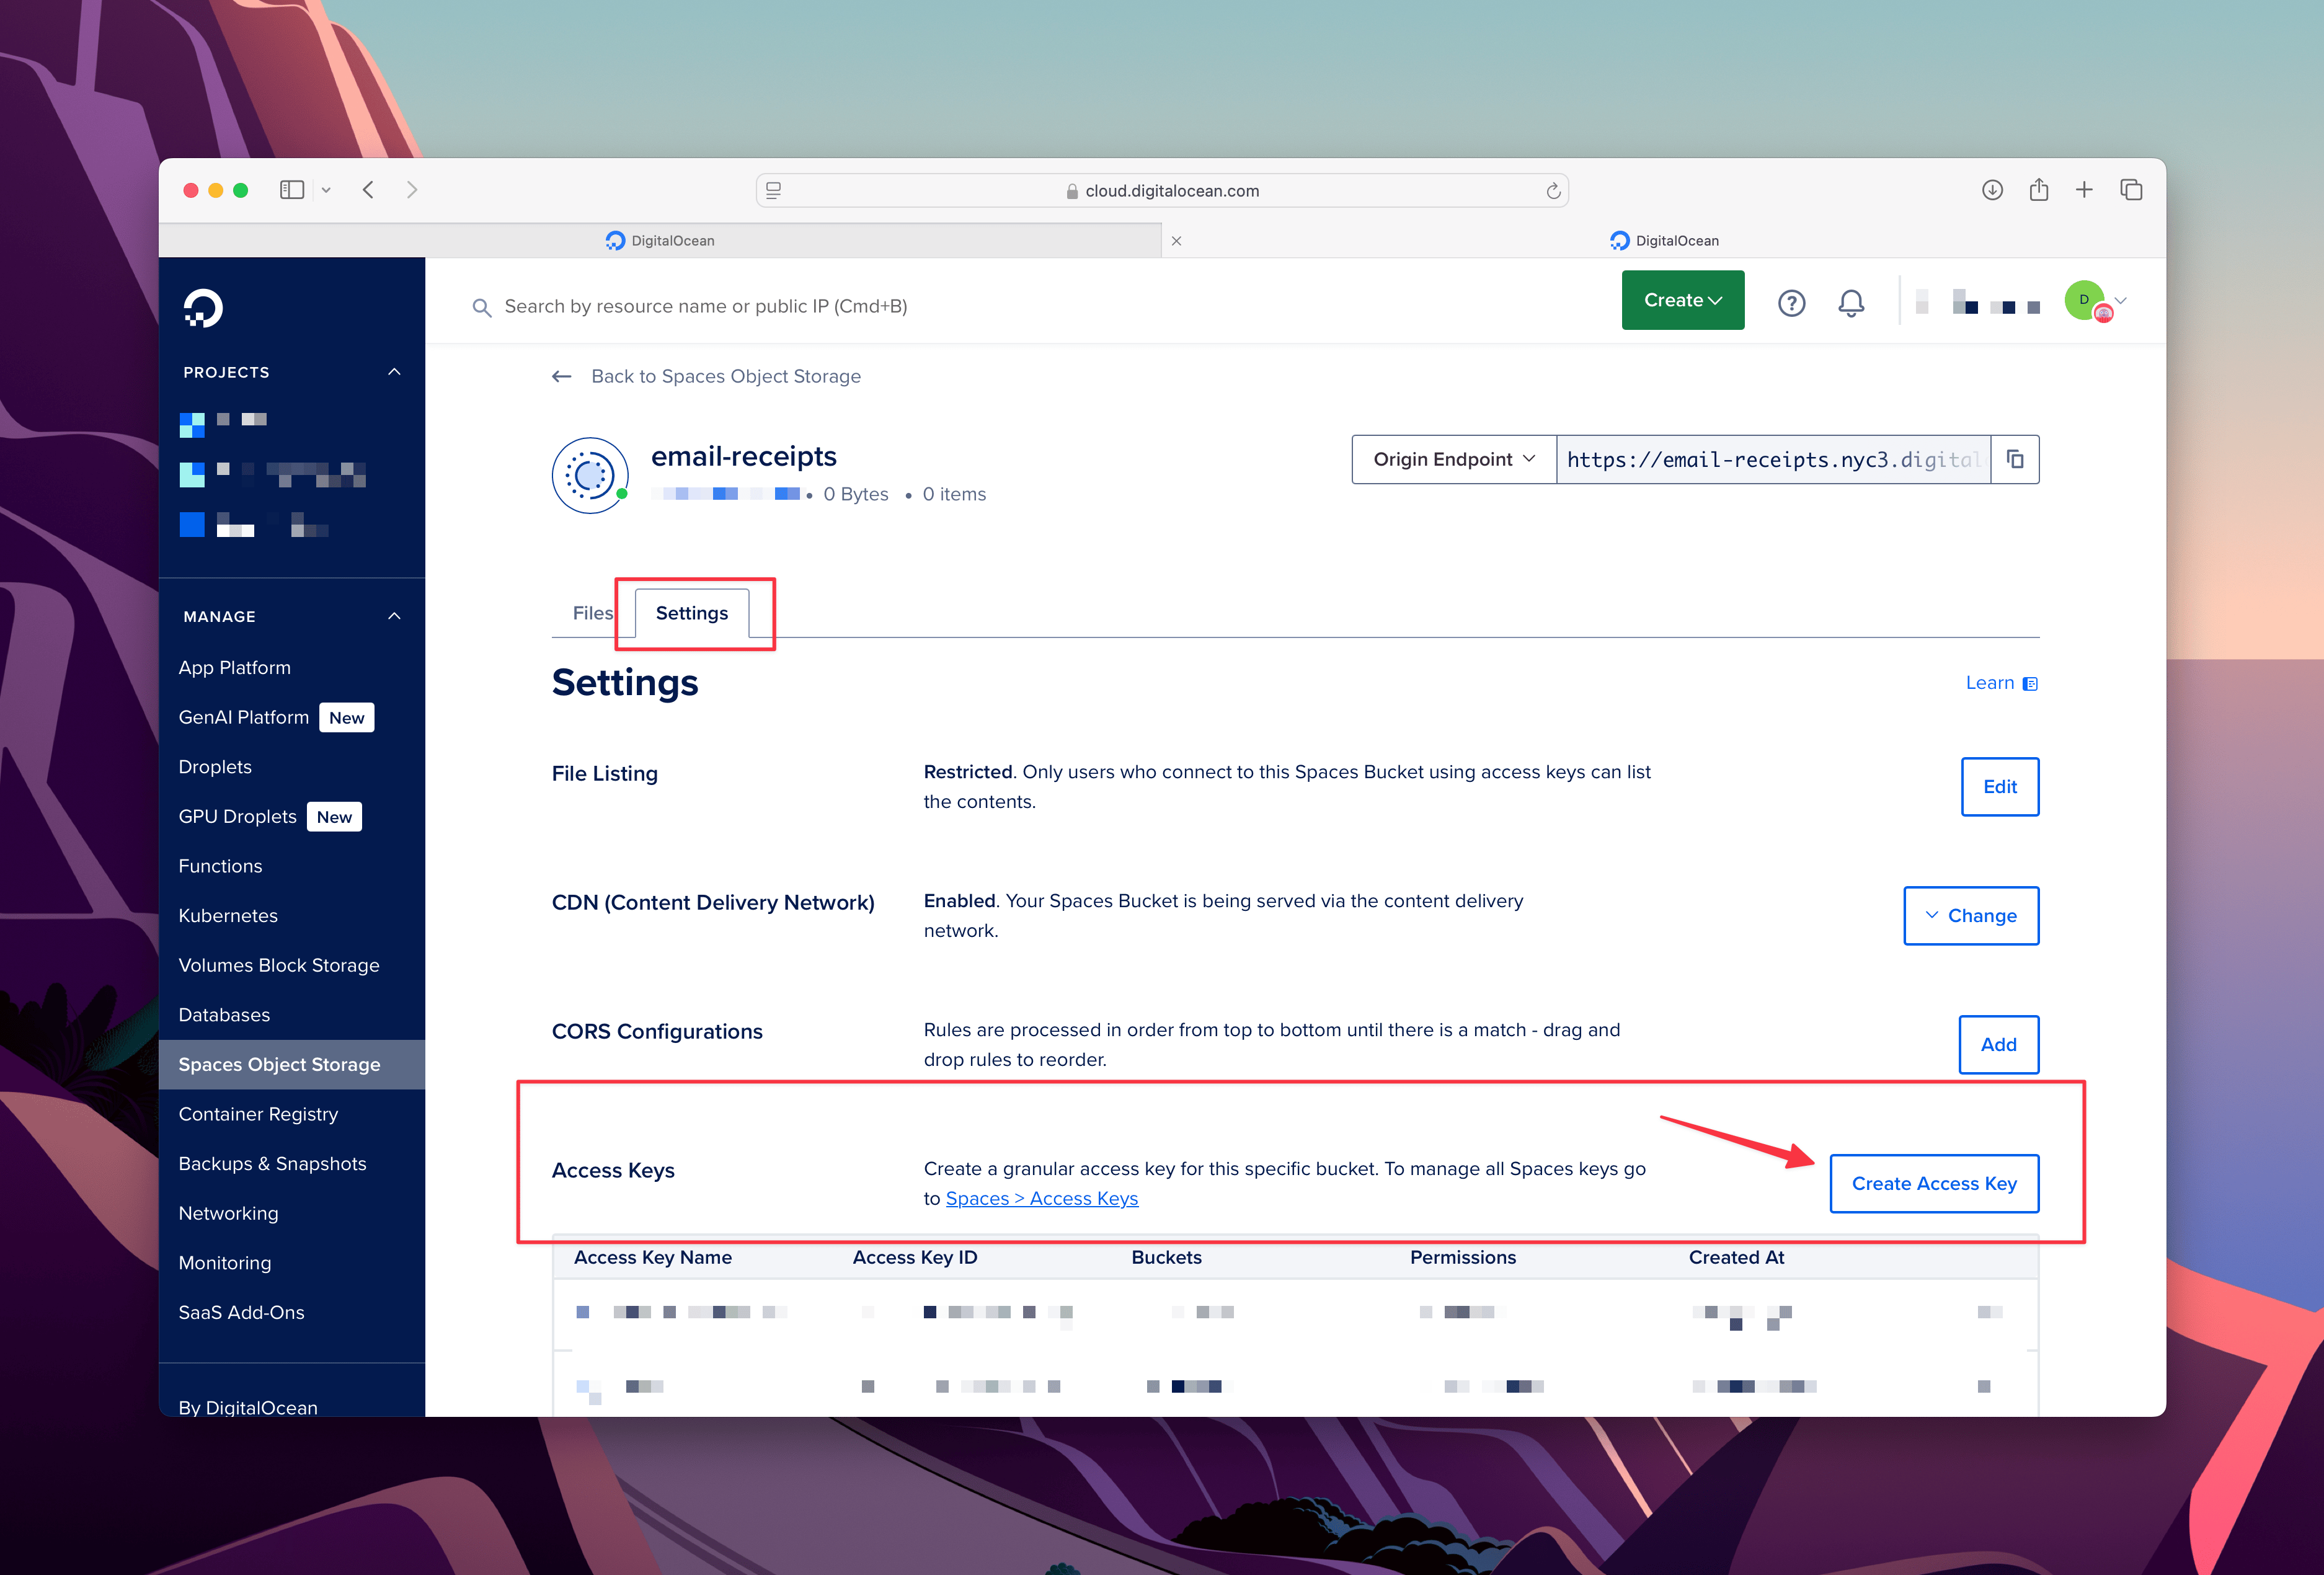
Task: Go forward with Safari's forward arrow
Action: [412, 190]
